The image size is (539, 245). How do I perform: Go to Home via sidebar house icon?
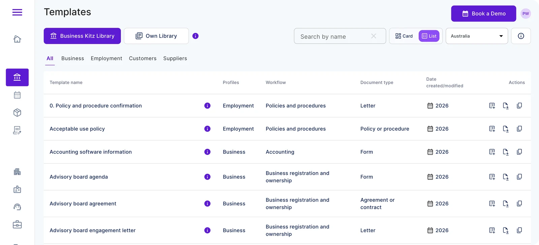17,39
